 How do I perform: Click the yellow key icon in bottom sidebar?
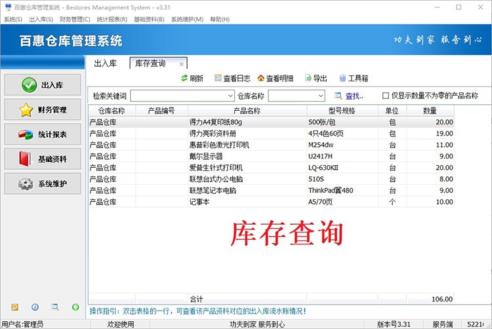tap(14, 307)
